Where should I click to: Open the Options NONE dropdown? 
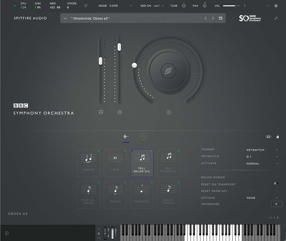[262, 198]
